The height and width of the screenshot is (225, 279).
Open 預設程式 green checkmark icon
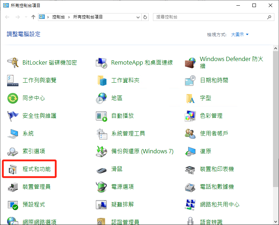click(13, 205)
